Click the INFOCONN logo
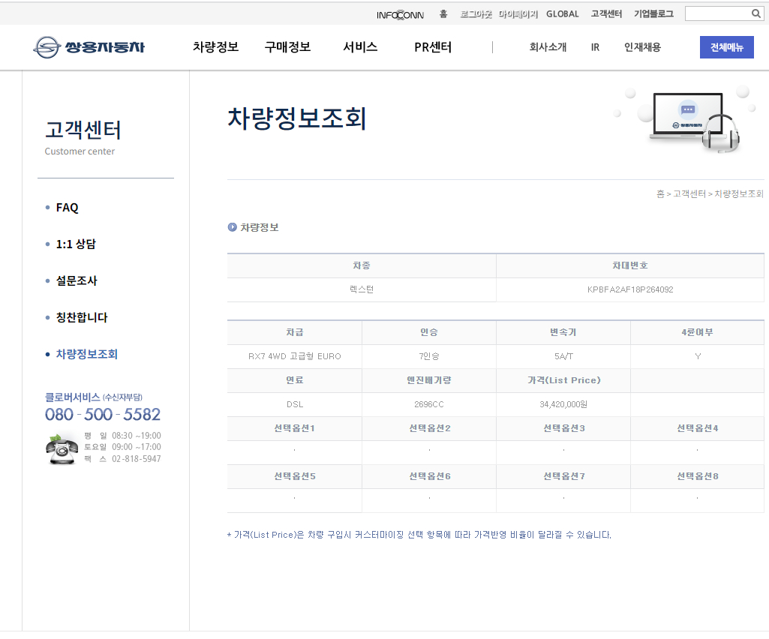The height and width of the screenshot is (639, 769). 400,15
